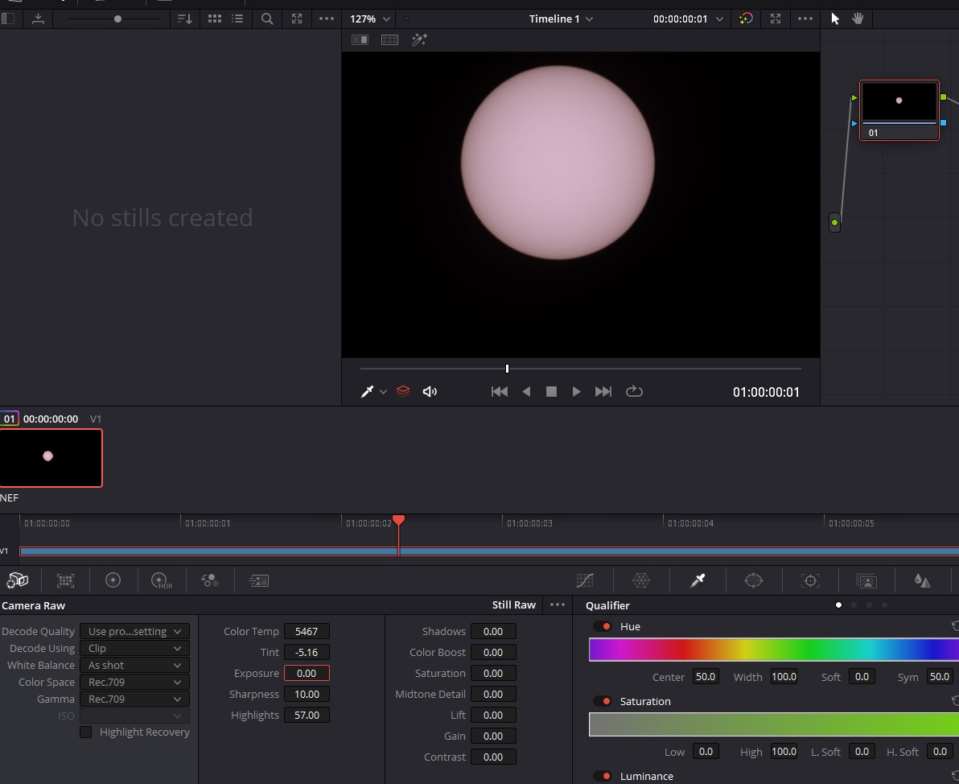Image resolution: width=959 pixels, height=784 pixels.
Task: Open the Timeline 1 selector menu
Action: (561, 19)
